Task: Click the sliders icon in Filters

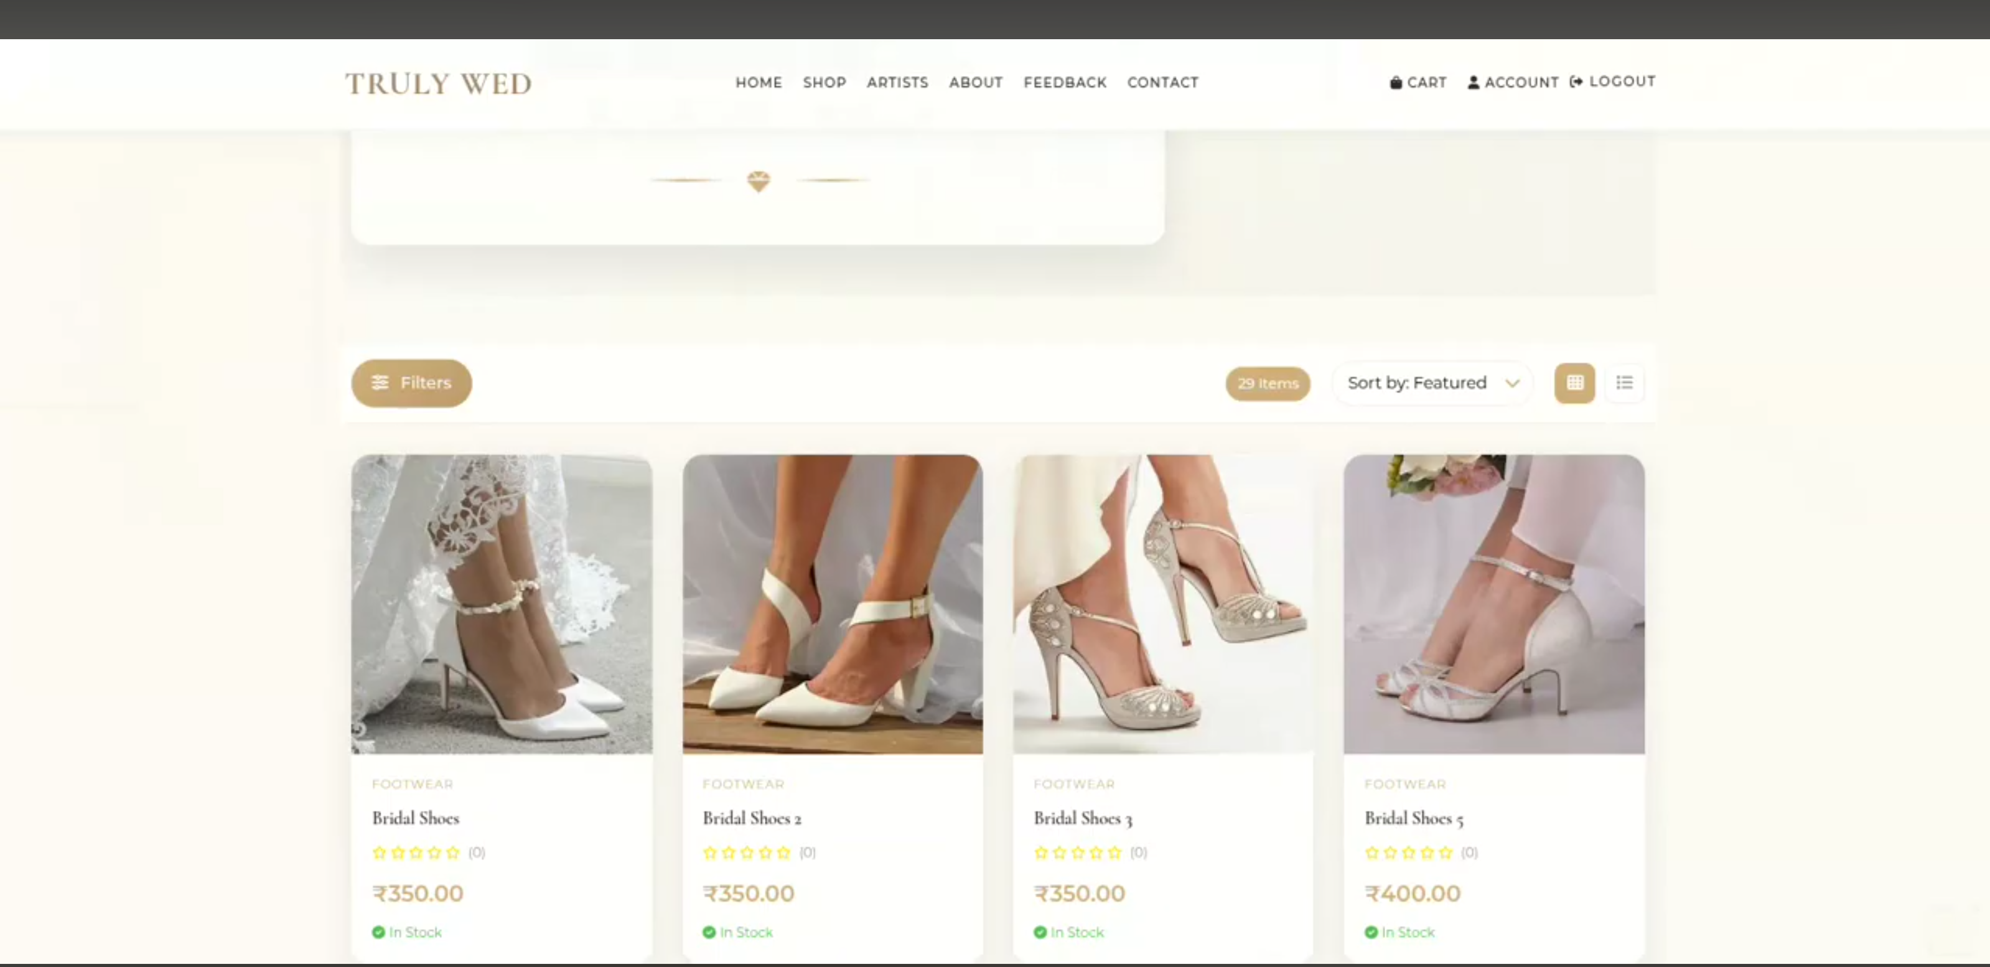Action: click(x=380, y=382)
